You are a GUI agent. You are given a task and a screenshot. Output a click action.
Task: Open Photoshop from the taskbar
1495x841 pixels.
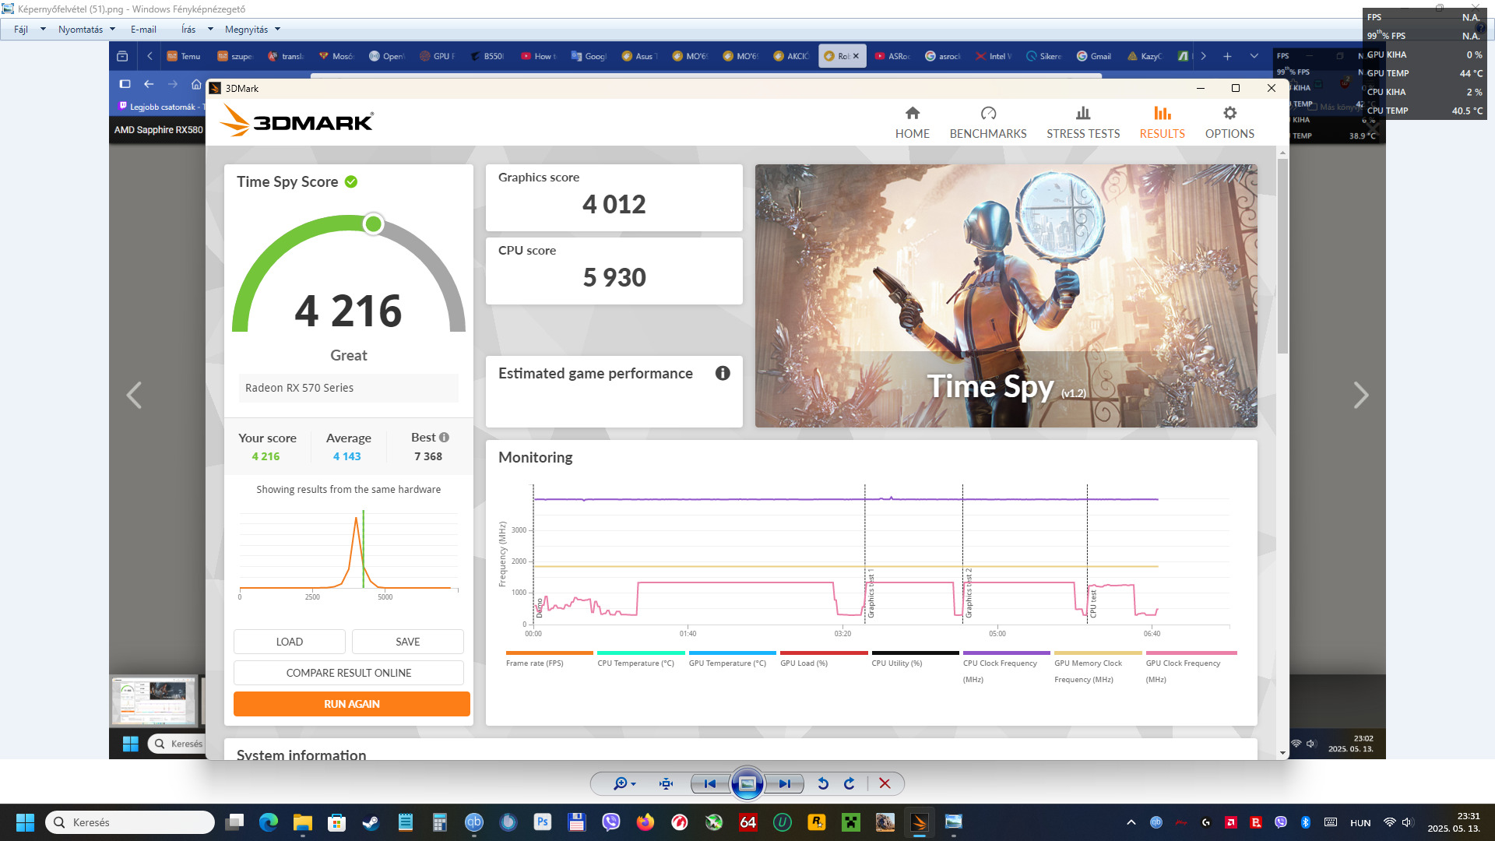coord(543,822)
